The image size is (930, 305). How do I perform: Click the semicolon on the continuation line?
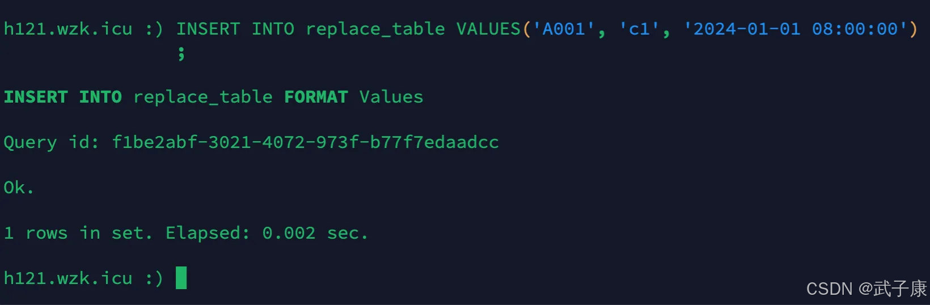[x=181, y=54]
